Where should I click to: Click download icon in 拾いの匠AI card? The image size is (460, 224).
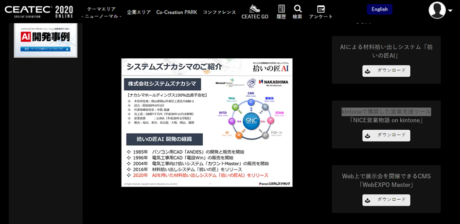pos(368,71)
